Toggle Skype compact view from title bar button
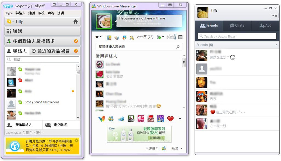 (54, 4)
